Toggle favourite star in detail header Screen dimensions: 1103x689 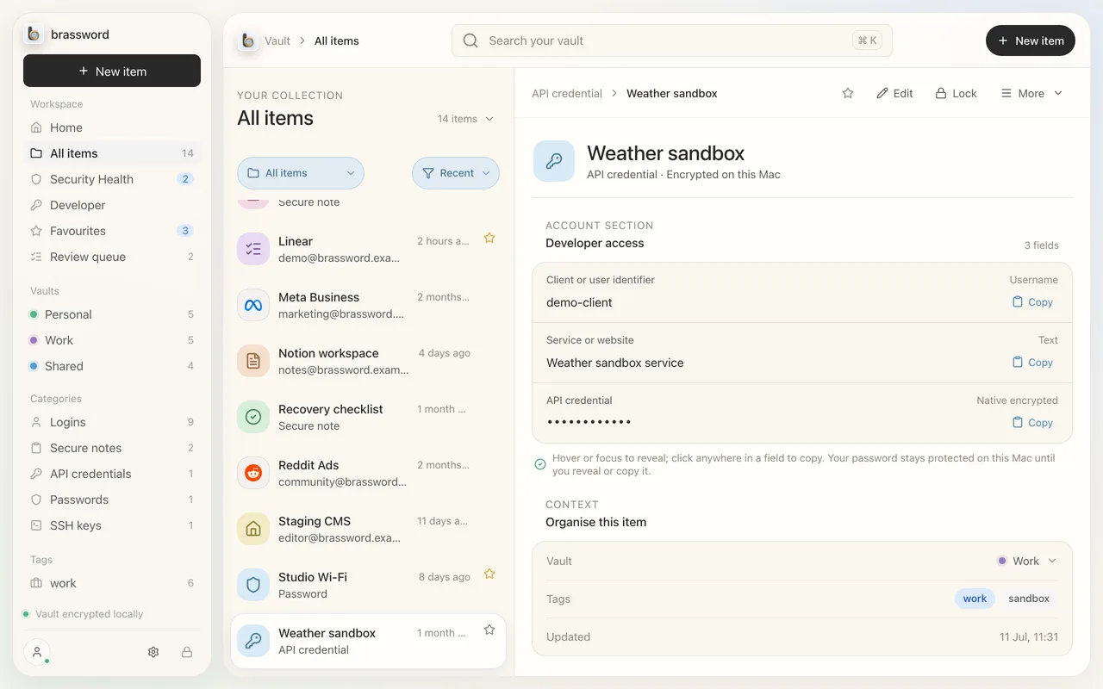[x=848, y=93]
